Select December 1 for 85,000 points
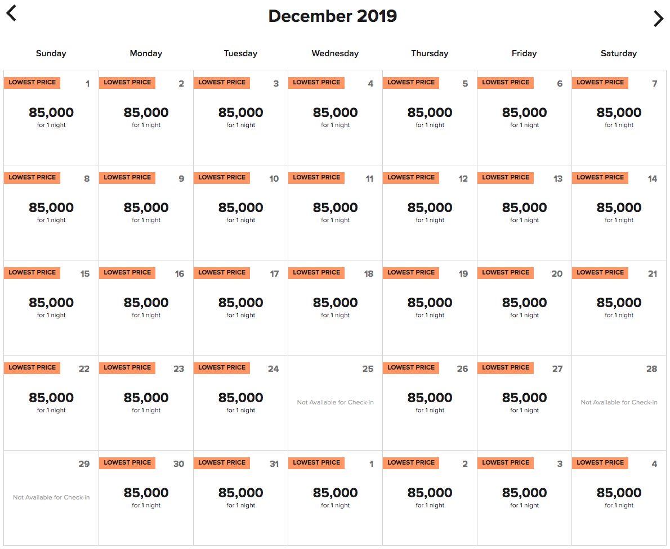This screenshot has width=670, height=549. [51, 118]
